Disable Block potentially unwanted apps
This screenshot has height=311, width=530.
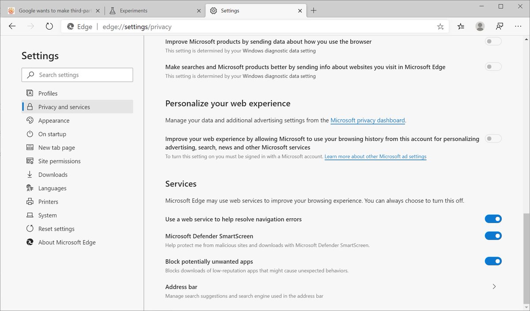pyautogui.click(x=493, y=262)
